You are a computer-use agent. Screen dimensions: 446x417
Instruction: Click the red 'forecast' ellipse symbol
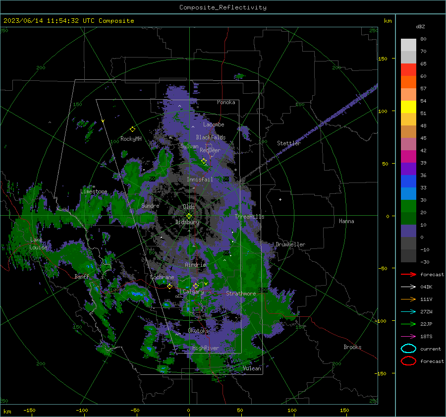[408, 361]
